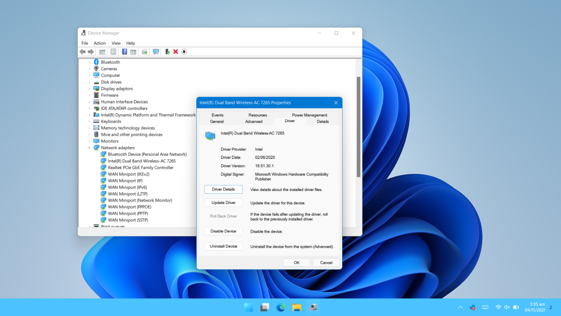Click the Enable device toolbar icon with green arrow
Viewport: 561px width, 316px height.
pyautogui.click(x=167, y=51)
